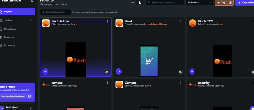Click the team icon on Hawk card

pos(180,72)
